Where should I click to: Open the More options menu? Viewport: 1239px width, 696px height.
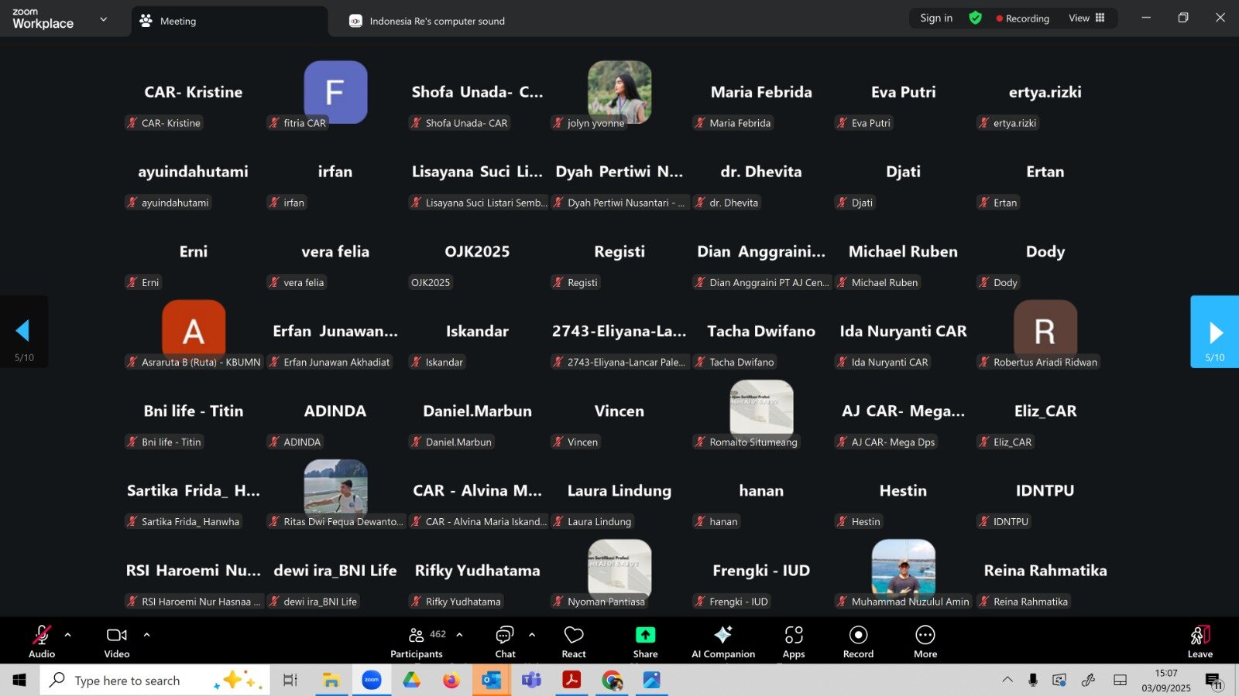(925, 641)
